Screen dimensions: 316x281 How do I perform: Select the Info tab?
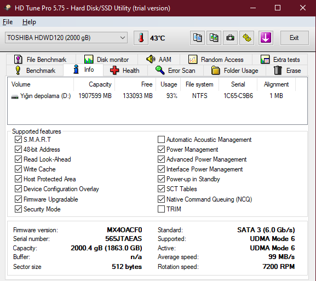click(83, 70)
